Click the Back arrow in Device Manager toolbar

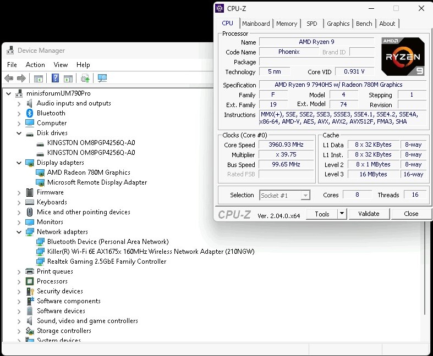point(9,79)
